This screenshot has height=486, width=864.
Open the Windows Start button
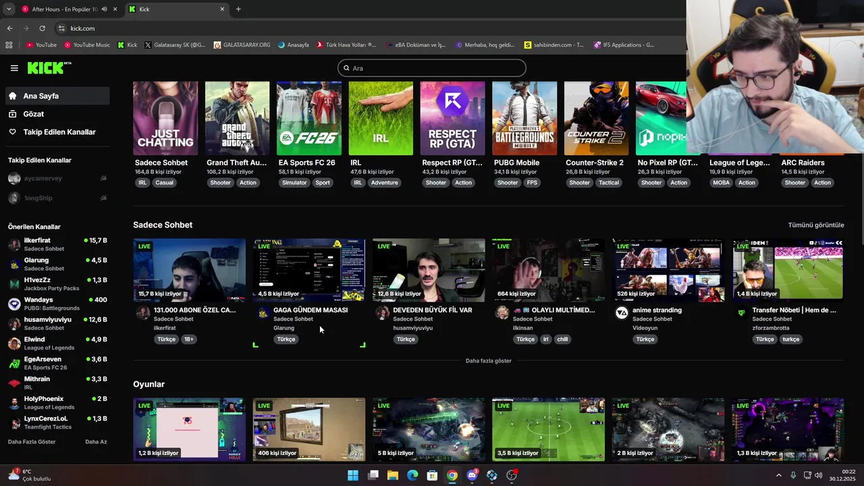(x=353, y=475)
